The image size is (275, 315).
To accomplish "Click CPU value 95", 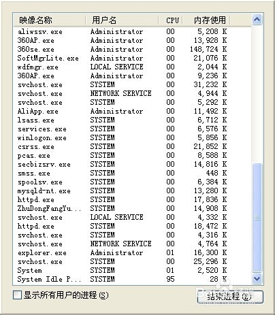I will [170, 279].
